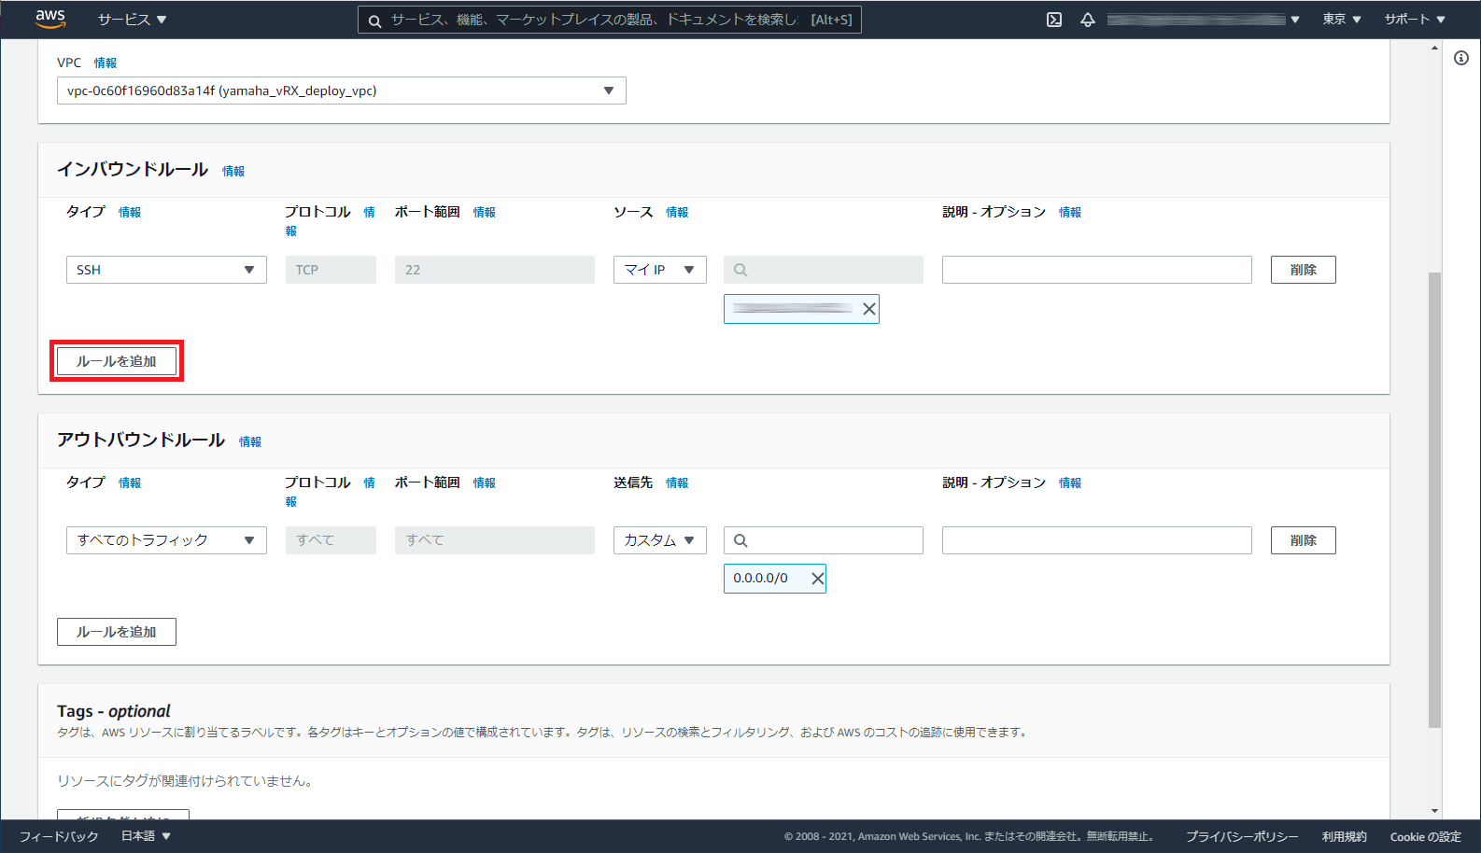Image resolution: width=1481 pixels, height=853 pixels.
Task: Add a new outbound rule
Action: tap(117, 632)
